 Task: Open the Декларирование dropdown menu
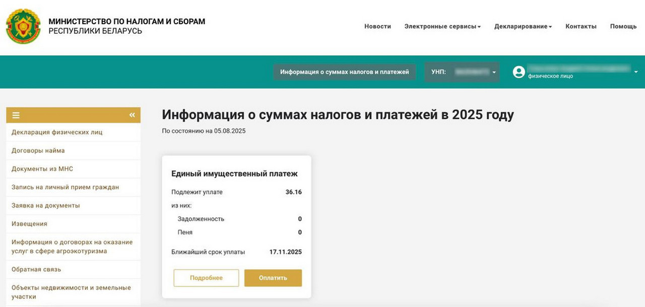[523, 26]
